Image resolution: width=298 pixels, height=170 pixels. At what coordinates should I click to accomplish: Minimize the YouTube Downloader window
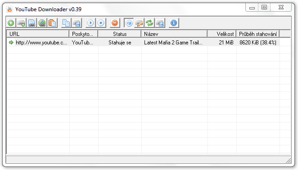pyautogui.click(x=252, y=7)
